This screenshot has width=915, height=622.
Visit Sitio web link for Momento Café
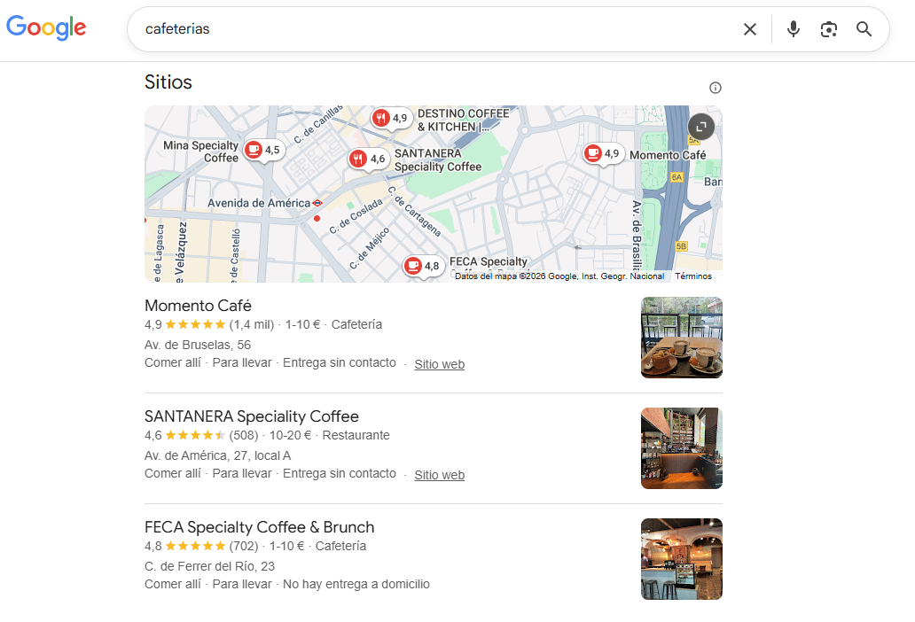coord(440,364)
